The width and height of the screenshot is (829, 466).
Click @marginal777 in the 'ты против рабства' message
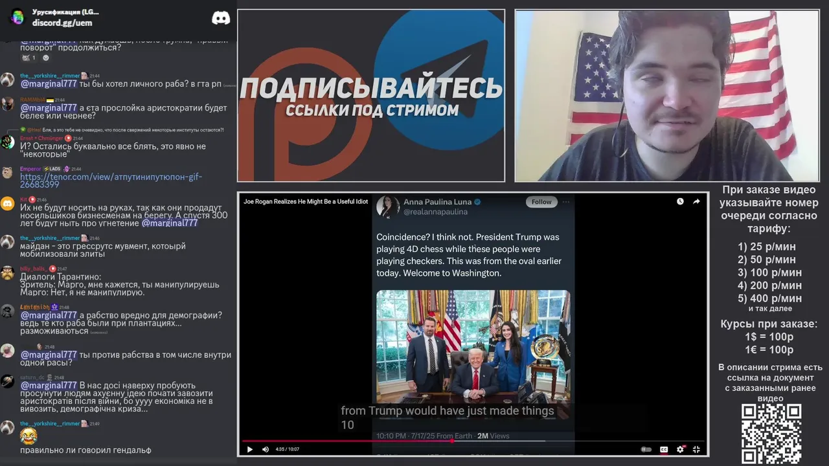(x=49, y=355)
